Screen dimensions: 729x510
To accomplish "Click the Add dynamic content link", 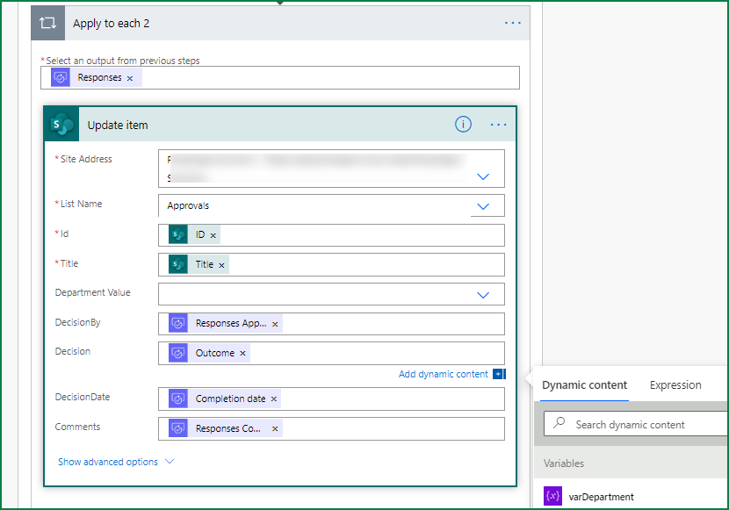I will pyautogui.click(x=443, y=374).
